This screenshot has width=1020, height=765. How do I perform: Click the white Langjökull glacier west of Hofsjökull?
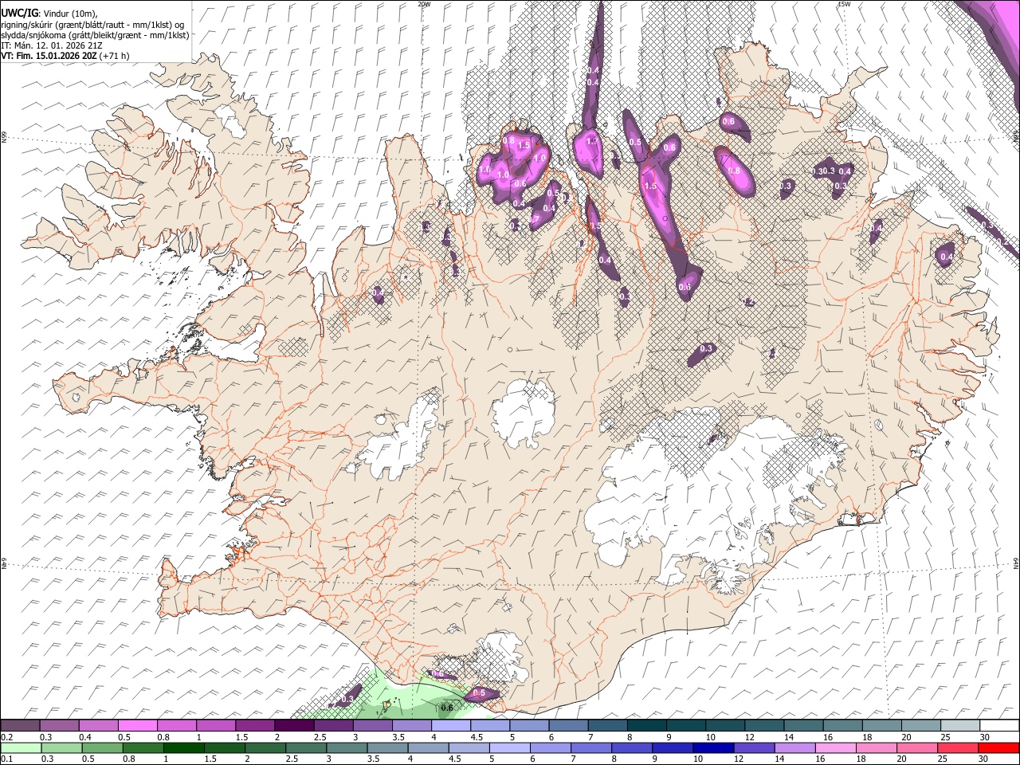tap(398, 448)
